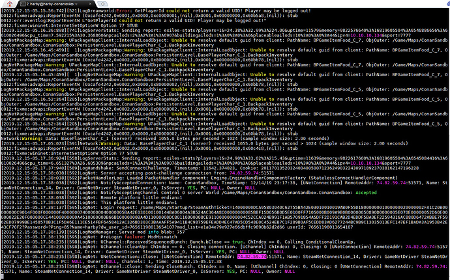Image resolution: width=450 pixels, height=280 pixels.
Task: Click "LogModManager" text
Action: click(97, 232)
